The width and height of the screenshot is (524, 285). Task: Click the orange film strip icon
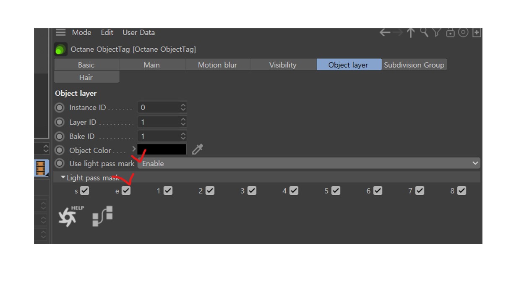click(41, 168)
